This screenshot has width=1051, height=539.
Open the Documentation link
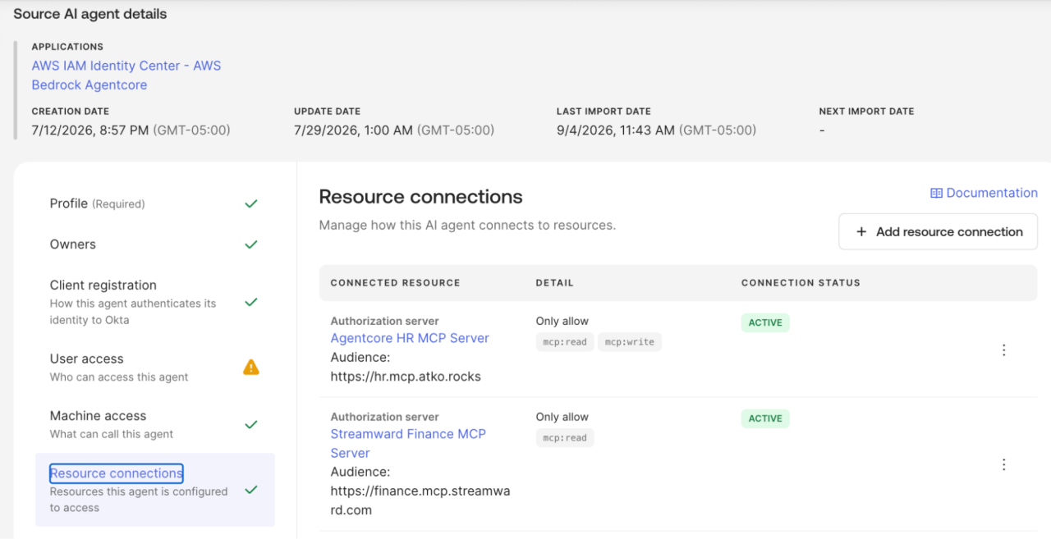(984, 193)
